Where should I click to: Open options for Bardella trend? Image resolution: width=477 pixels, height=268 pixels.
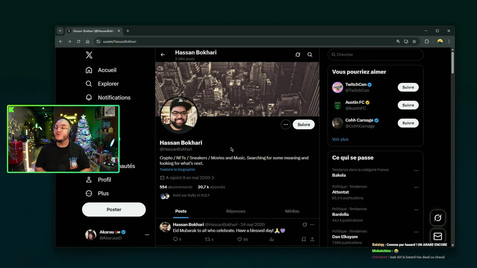(416, 210)
